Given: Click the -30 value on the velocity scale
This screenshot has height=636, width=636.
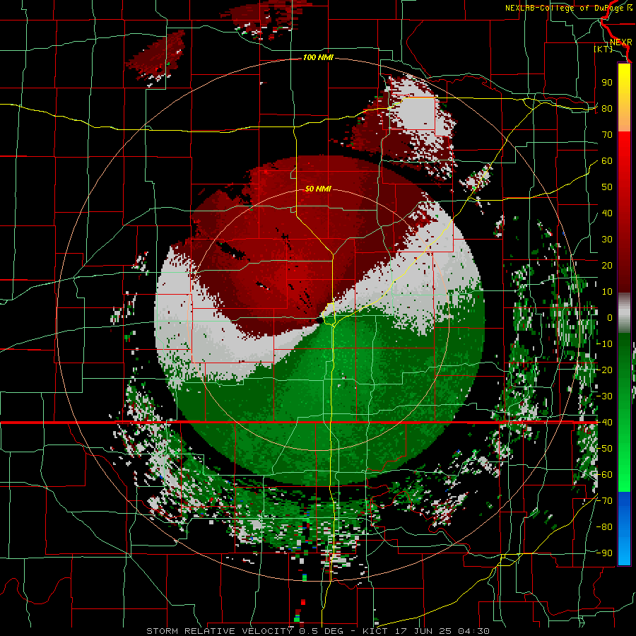Looking at the screenshot, I should 604,396.
